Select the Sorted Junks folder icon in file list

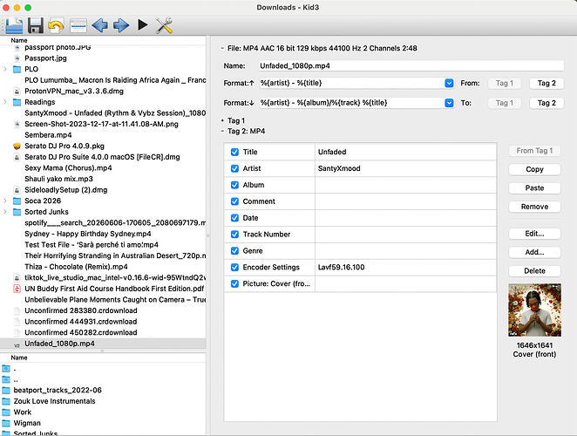(17, 212)
